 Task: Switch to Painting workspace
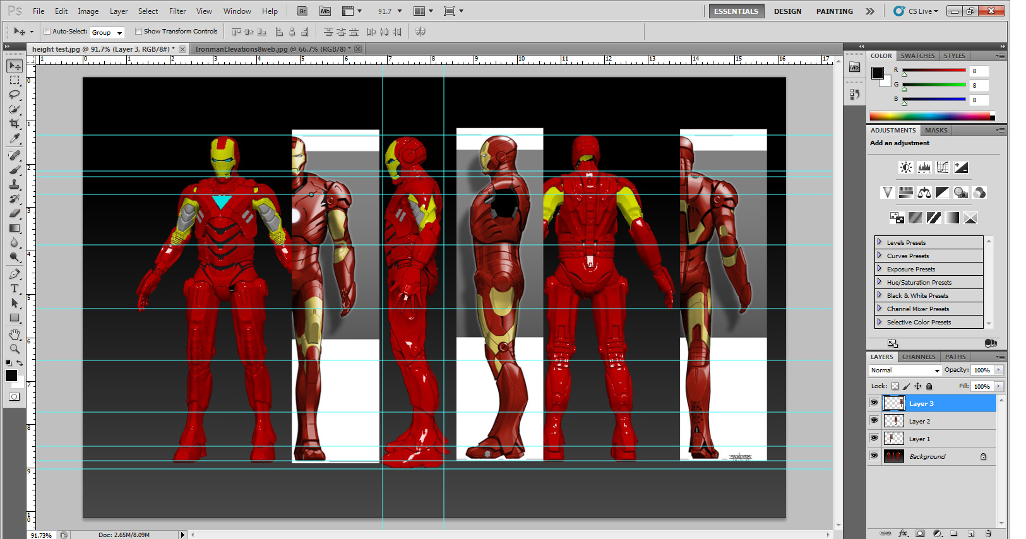tap(834, 11)
